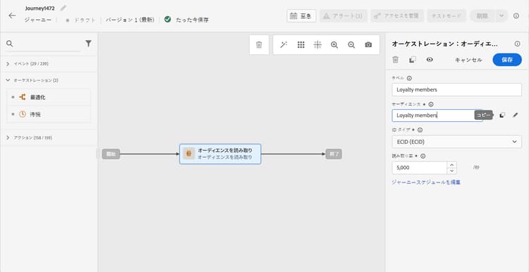Image resolution: width=529 pixels, height=272 pixels.
Task: Open the schedule button with calendar icon
Action: tap(301, 16)
